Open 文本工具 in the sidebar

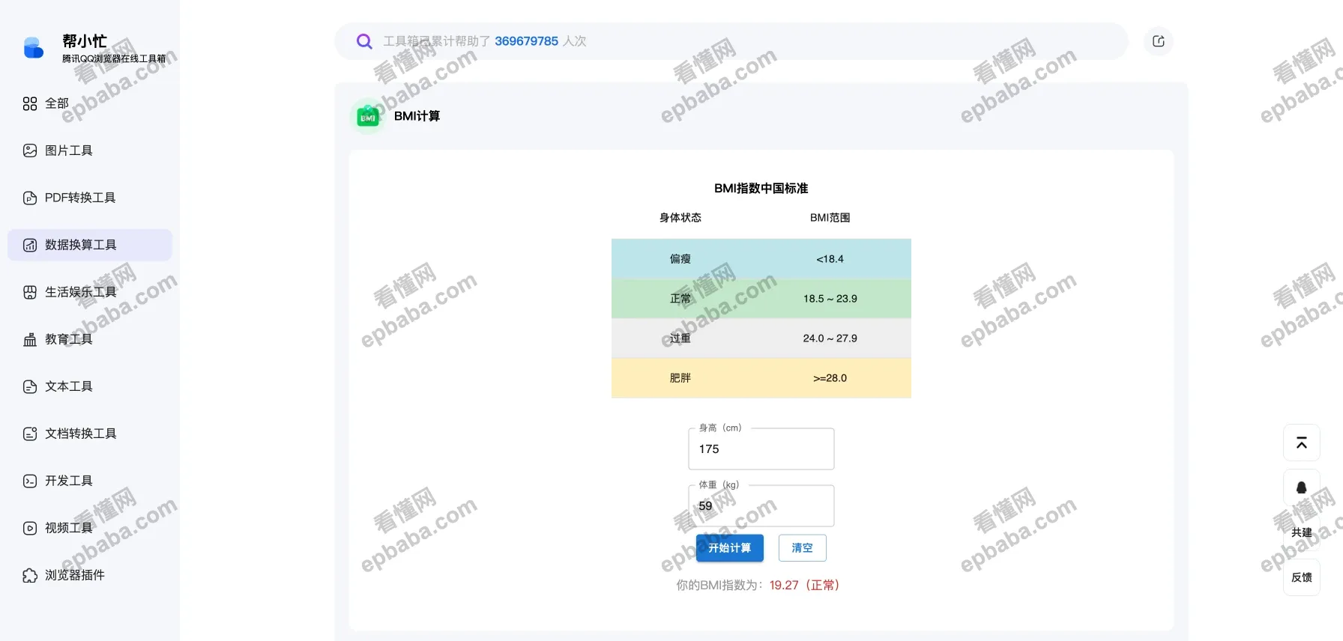(x=90, y=386)
